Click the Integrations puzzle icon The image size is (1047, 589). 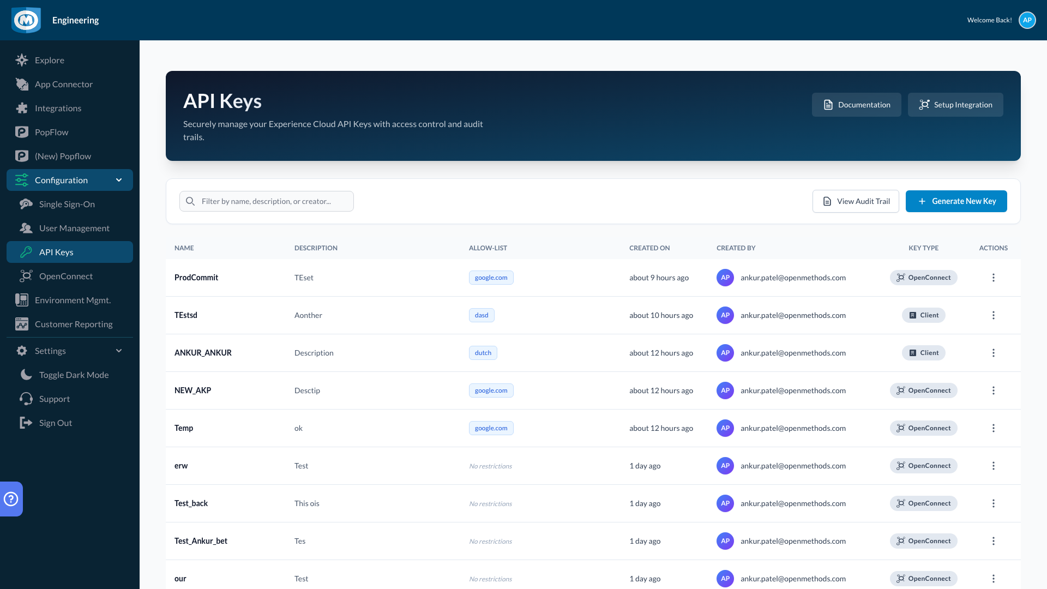point(22,108)
